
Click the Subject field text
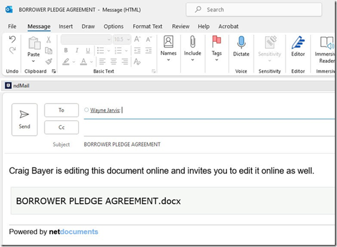tap(122, 144)
